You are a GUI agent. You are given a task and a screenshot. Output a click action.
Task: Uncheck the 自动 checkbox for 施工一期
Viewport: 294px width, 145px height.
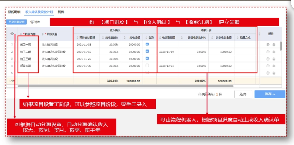[147, 44]
